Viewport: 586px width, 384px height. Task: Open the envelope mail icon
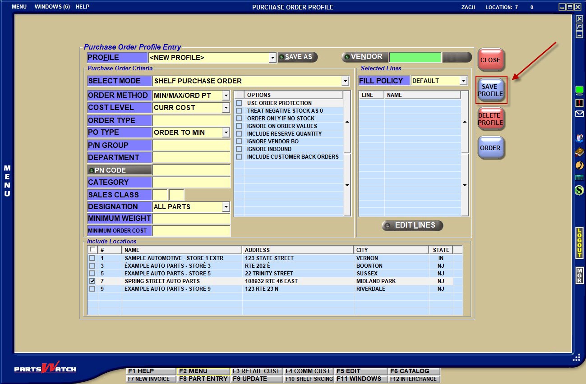(x=580, y=114)
